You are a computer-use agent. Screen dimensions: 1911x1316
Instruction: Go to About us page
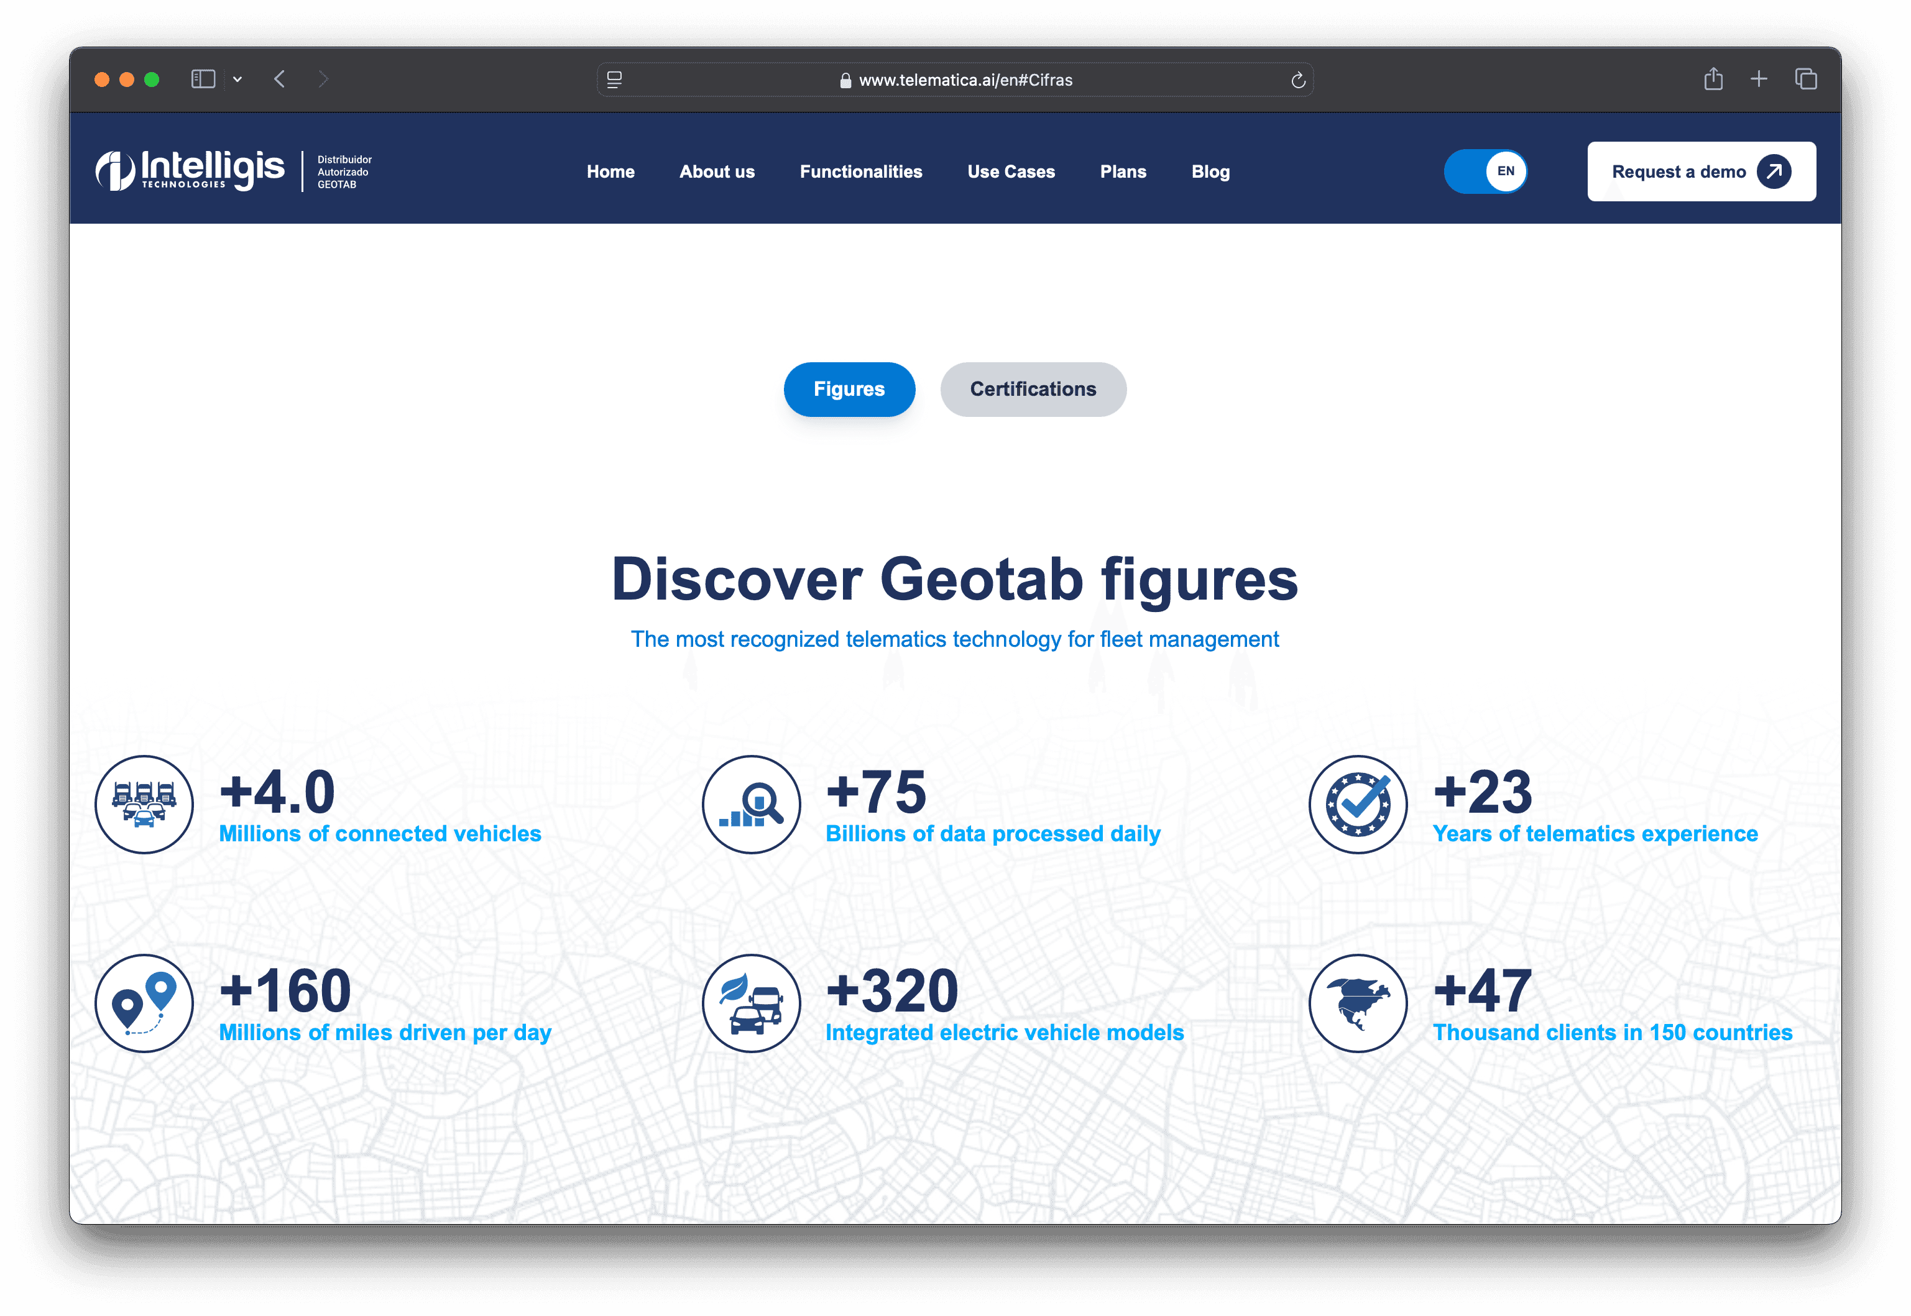[x=717, y=171]
